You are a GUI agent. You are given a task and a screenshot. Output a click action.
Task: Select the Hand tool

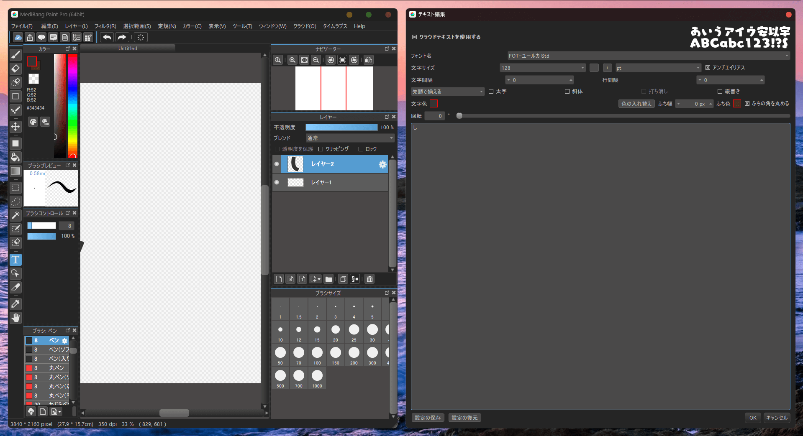pyautogui.click(x=15, y=318)
